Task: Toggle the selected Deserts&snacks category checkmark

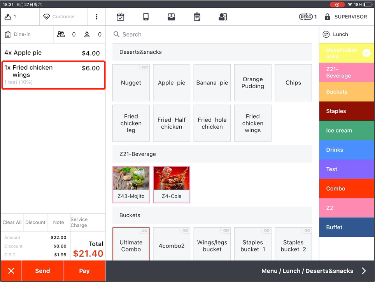Action: click(366, 53)
